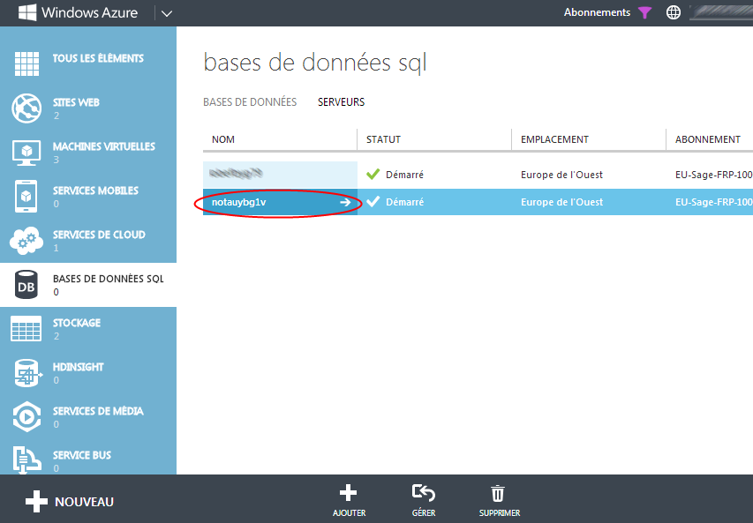Screen dimensions: 753x523
Task: Click Gérer to manage the server
Action: point(424,500)
